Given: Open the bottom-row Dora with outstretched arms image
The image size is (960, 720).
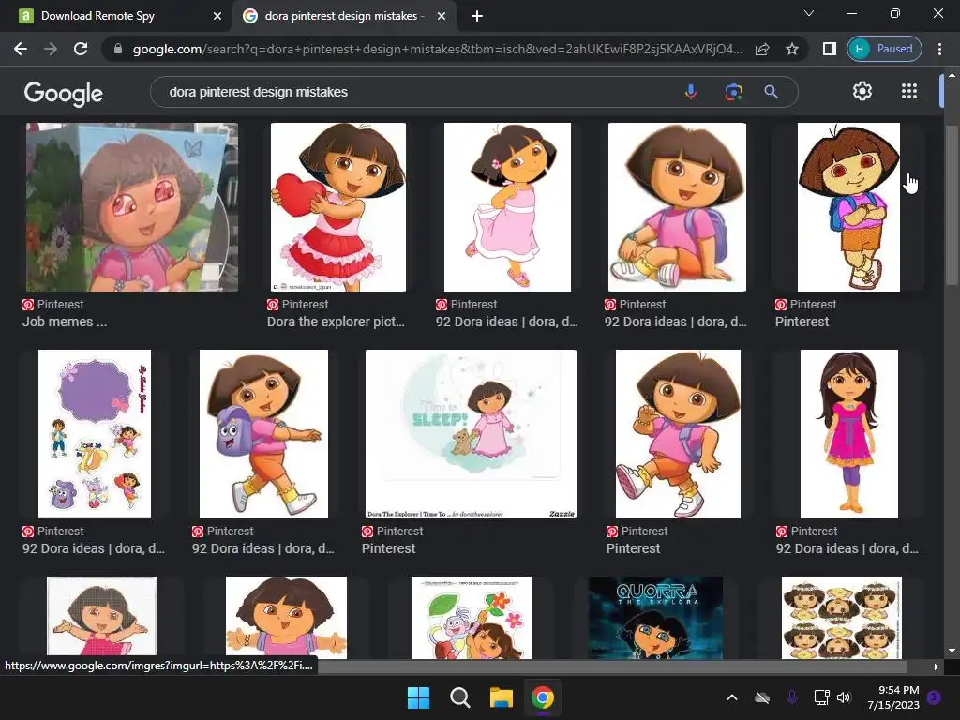Looking at the screenshot, I should (286, 618).
